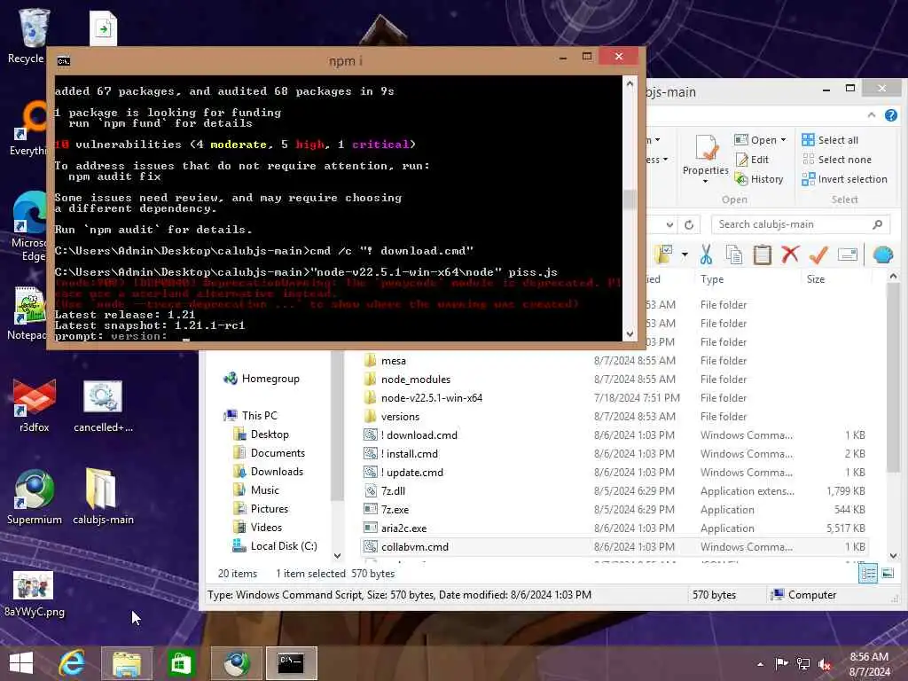The height and width of the screenshot is (681, 908).
Task: Click the folder options icon with checkbox
Action: point(663,254)
